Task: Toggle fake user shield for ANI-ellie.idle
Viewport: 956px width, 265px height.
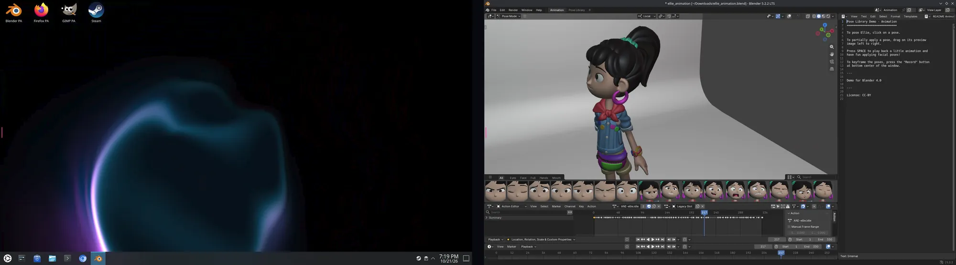Action: click(x=649, y=206)
